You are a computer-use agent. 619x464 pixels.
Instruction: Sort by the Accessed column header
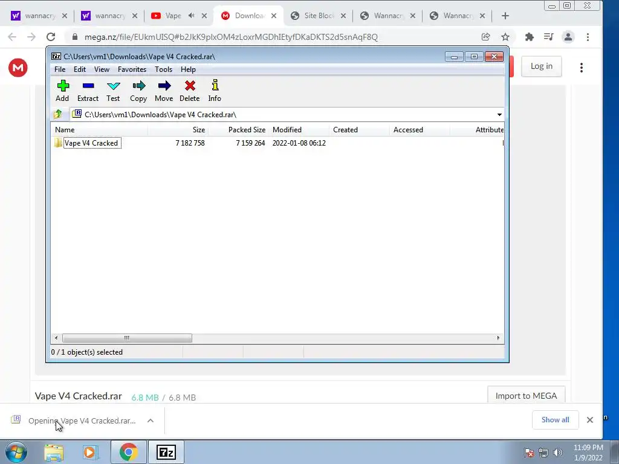coord(420,130)
